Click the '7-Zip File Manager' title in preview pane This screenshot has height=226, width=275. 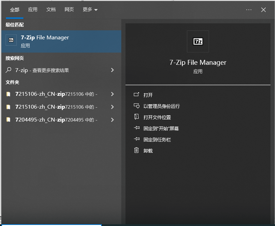[198, 63]
